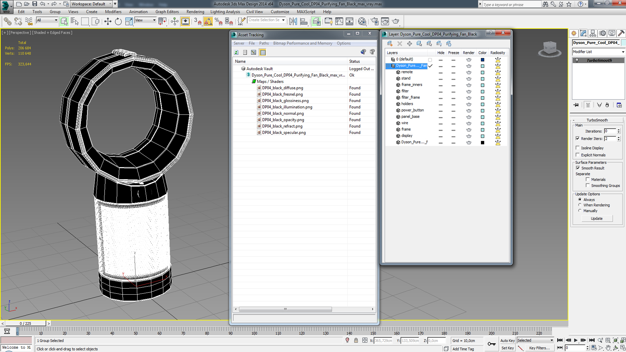Choose the Select and Rotate tool

[118, 22]
